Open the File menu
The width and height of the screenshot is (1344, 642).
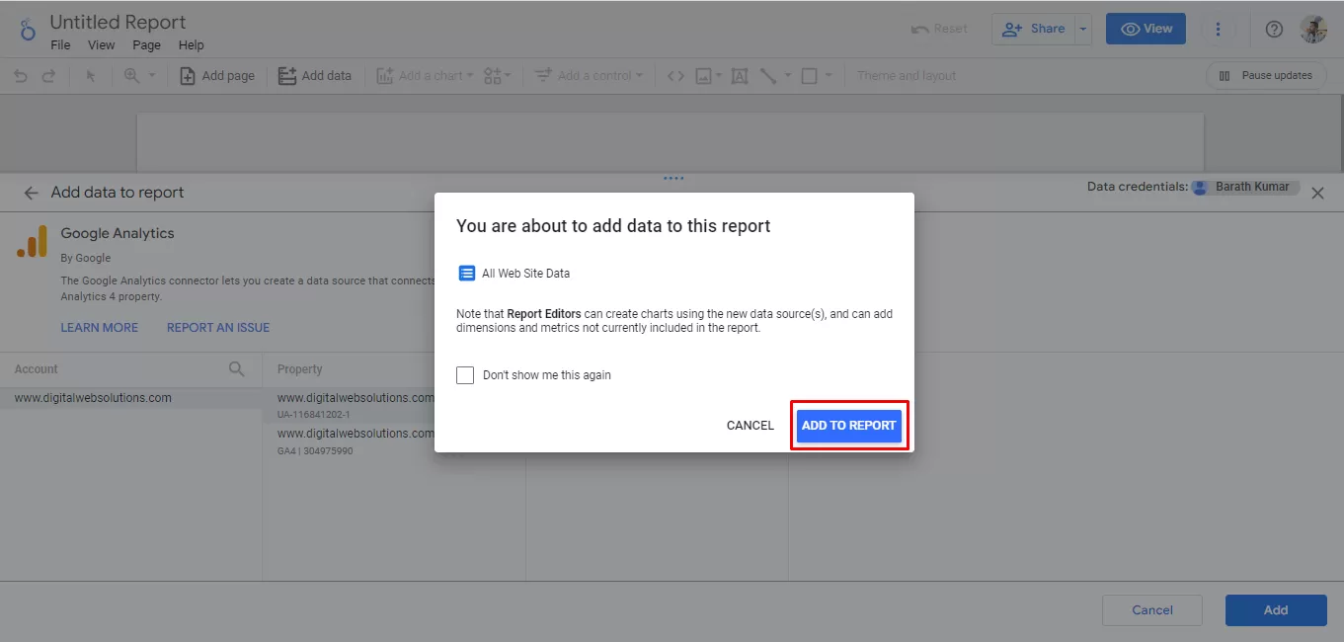click(60, 45)
